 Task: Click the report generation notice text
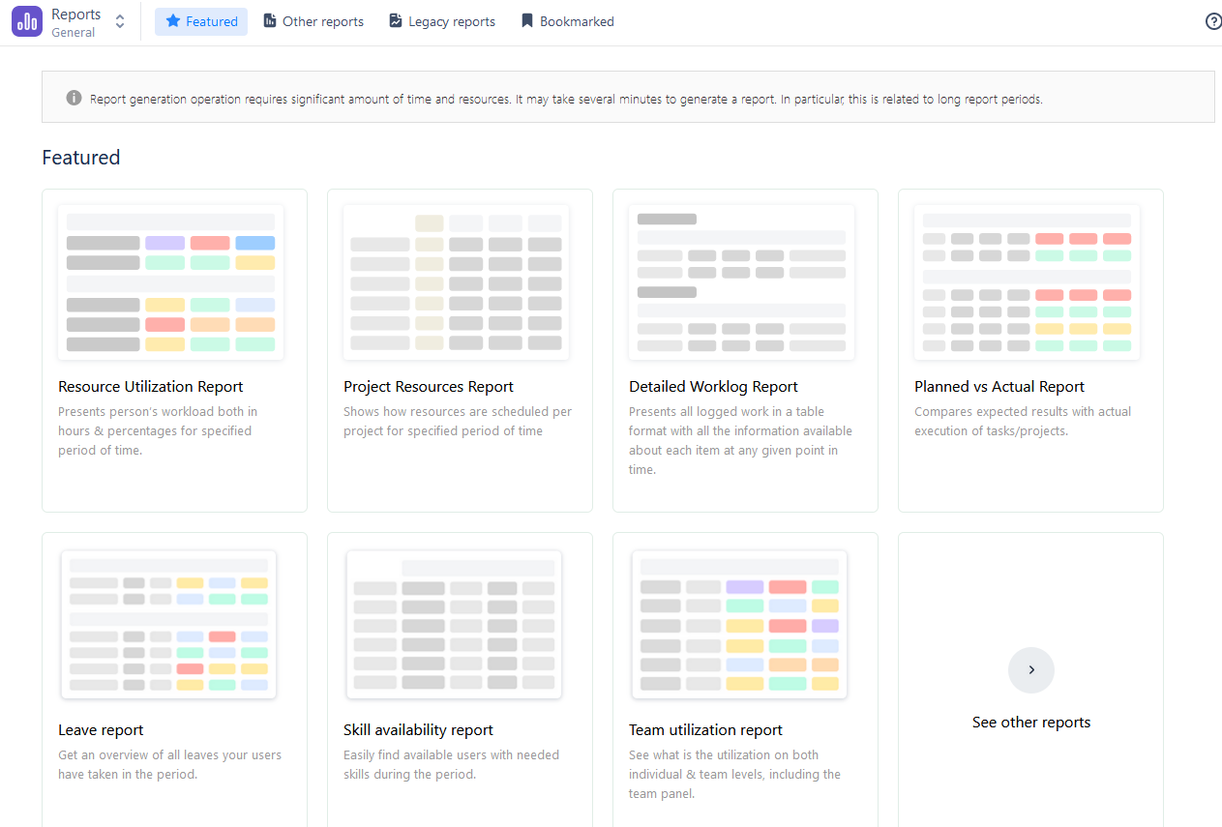566,99
